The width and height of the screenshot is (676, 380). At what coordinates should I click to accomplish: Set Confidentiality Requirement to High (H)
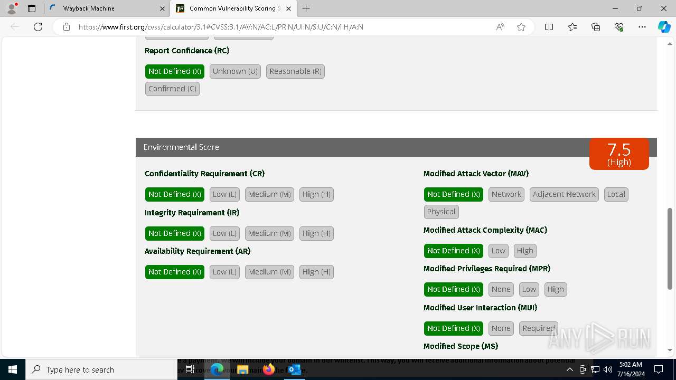click(316, 194)
